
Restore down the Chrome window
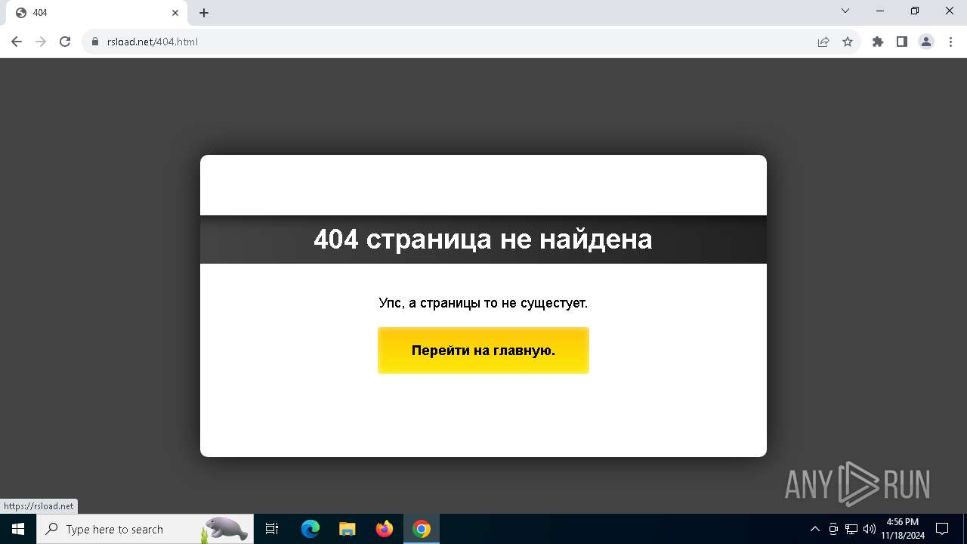[x=915, y=11]
